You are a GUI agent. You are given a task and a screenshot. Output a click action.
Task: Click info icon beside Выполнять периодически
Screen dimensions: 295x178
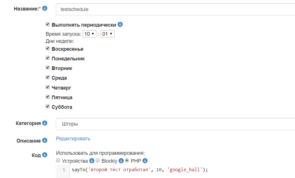(x=120, y=24)
